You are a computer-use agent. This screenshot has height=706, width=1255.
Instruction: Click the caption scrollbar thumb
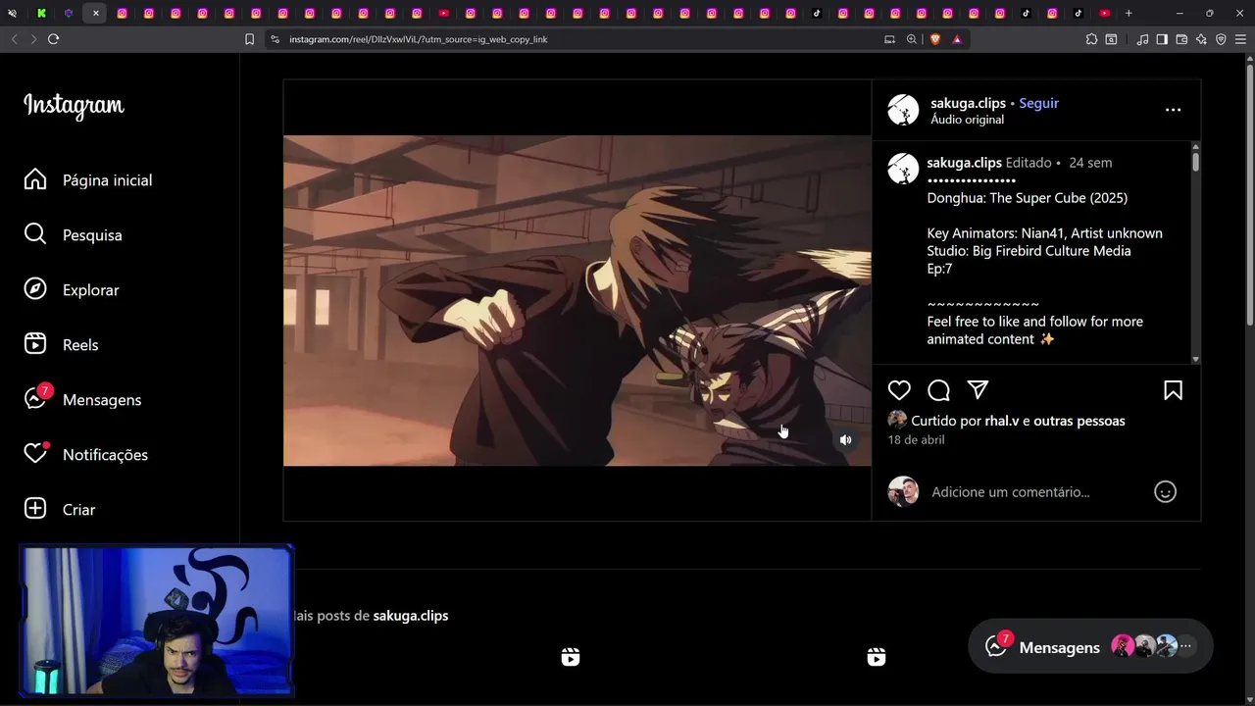tap(1195, 160)
